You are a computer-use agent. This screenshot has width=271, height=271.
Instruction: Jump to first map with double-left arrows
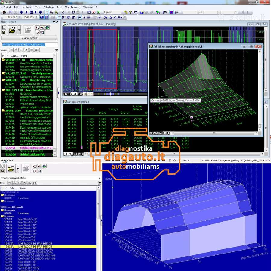pos(22,12)
